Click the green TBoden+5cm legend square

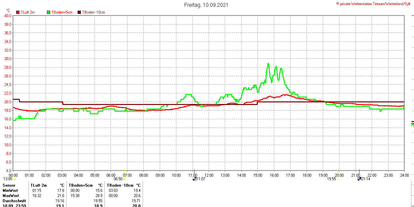coord(49,12)
